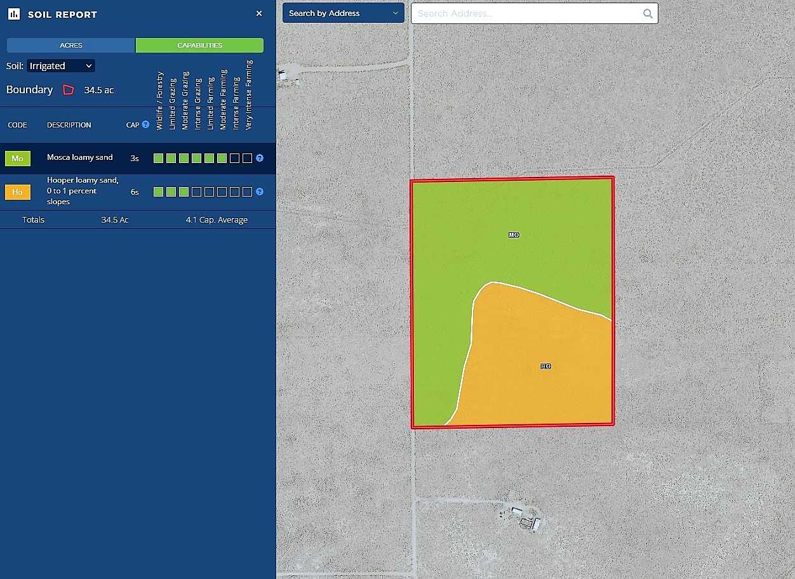Click Mosca row's Intense Farming box
Screen dimensions: 795x579
(x=234, y=159)
